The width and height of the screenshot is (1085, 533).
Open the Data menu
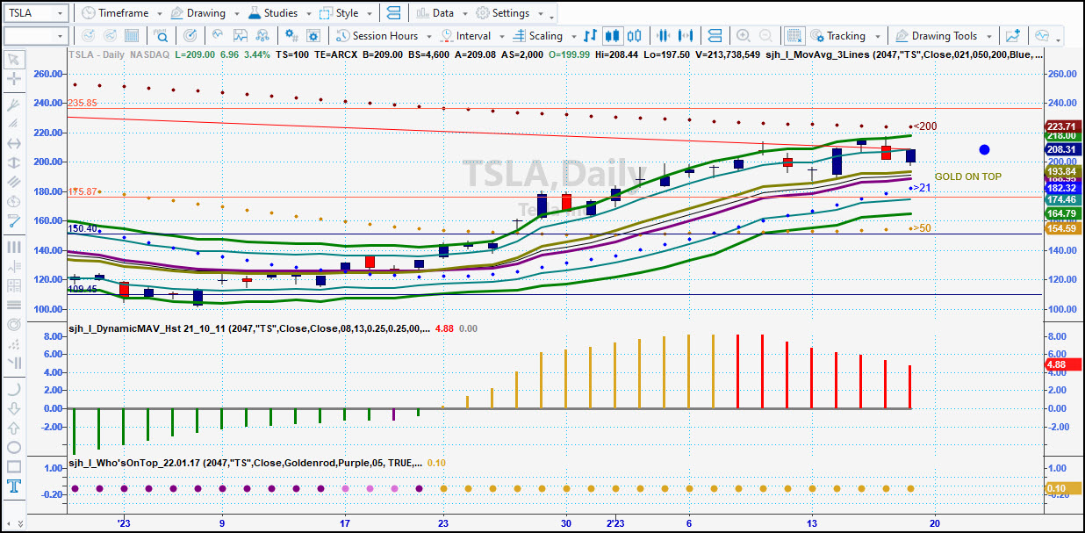click(436, 13)
